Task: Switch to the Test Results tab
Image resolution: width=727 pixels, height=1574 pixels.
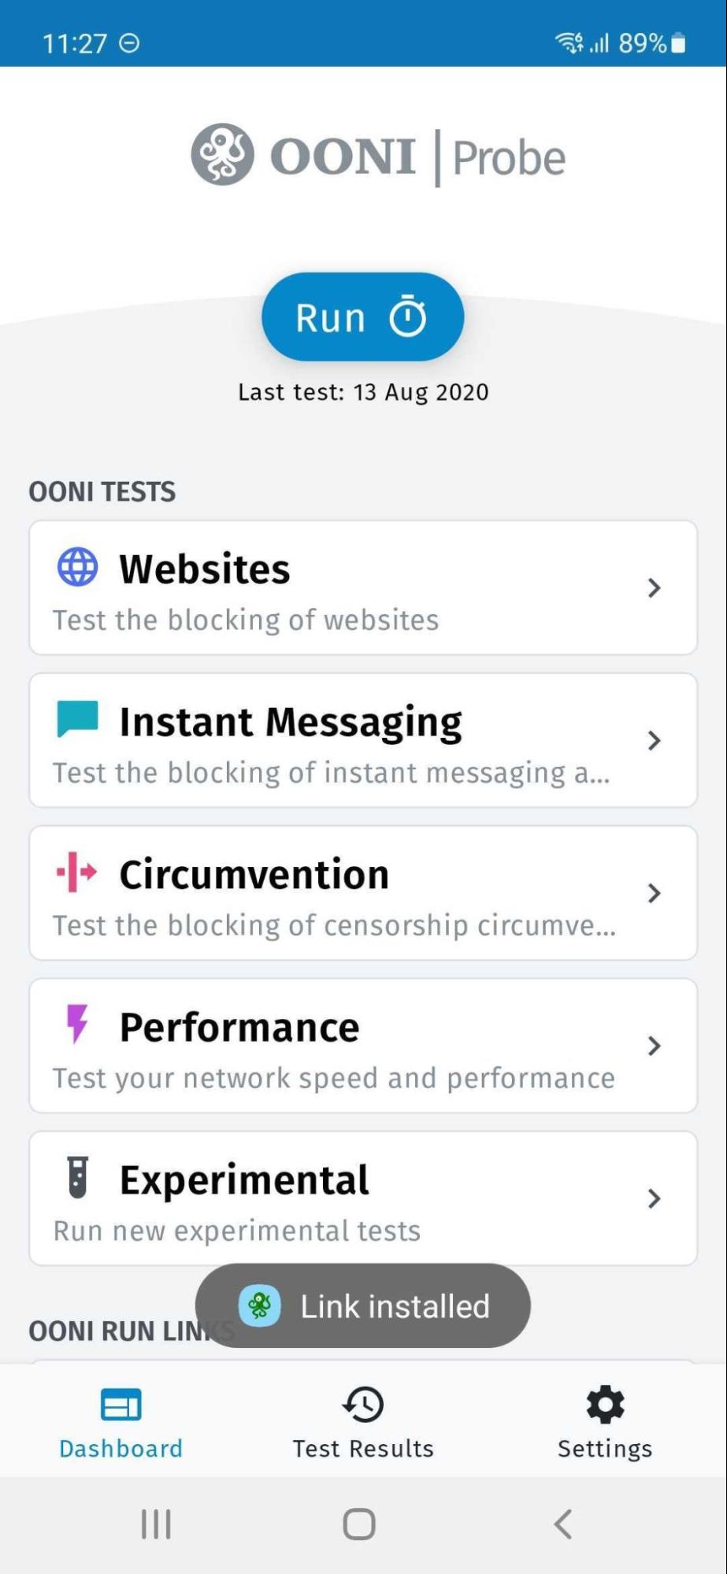Action: [363, 1423]
